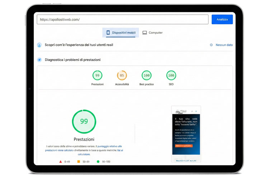
Task: Click the Best practice label
Action: 146,84
